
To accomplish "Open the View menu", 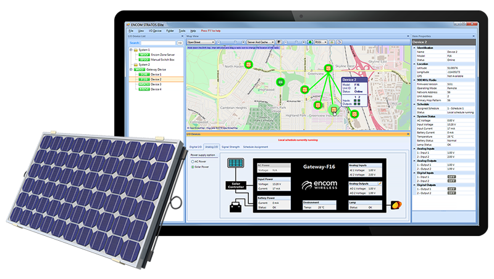I will pyautogui.click(x=141, y=31).
